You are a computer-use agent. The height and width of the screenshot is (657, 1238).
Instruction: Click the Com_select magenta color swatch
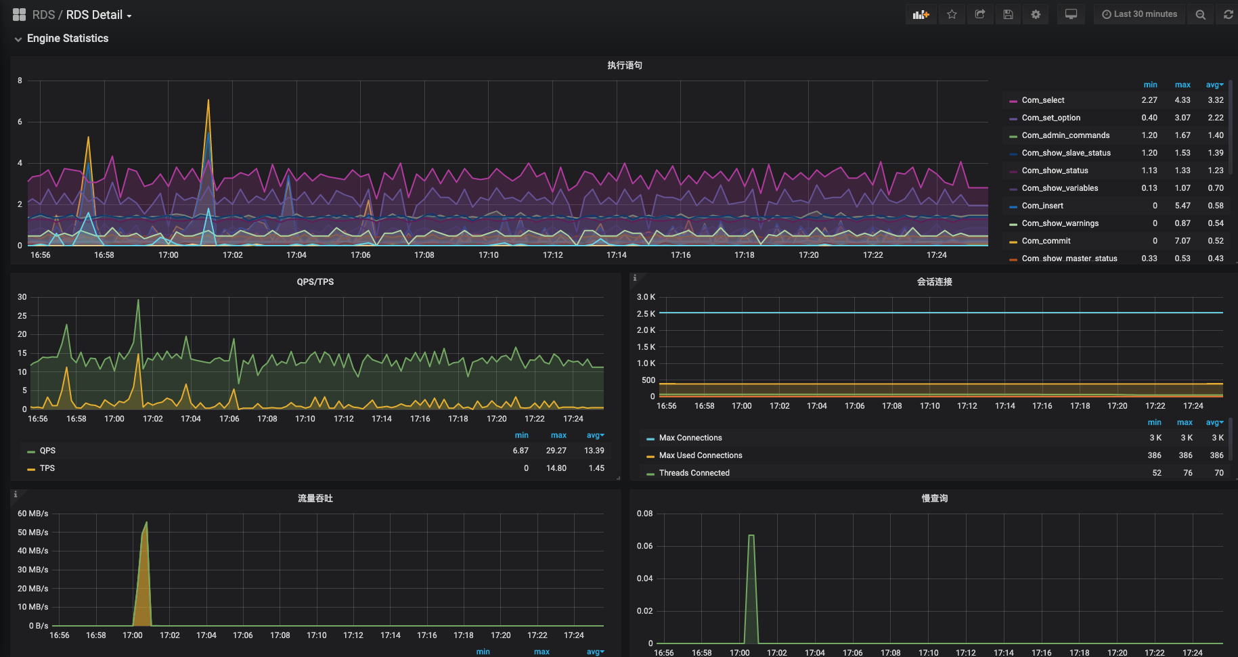(x=1013, y=101)
